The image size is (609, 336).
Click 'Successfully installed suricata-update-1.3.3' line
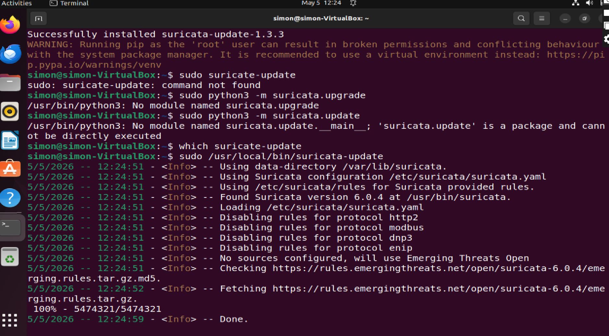click(156, 34)
